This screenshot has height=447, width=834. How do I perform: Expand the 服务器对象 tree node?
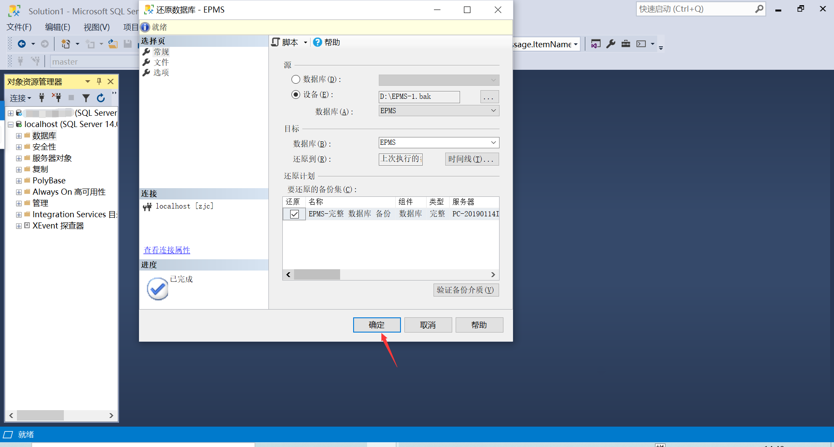point(19,158)
